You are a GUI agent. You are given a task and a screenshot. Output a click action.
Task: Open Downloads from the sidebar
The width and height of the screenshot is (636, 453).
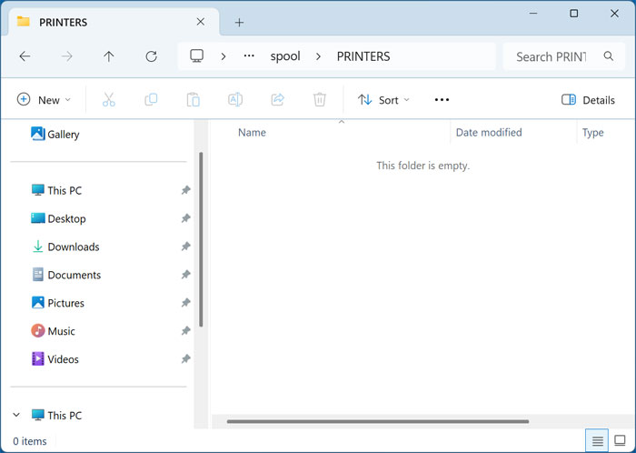click(65, 247)
